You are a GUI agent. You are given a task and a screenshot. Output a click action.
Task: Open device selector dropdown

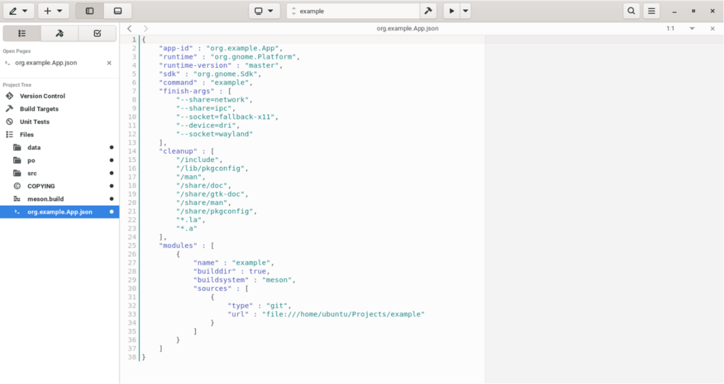[x=264, y=11]
